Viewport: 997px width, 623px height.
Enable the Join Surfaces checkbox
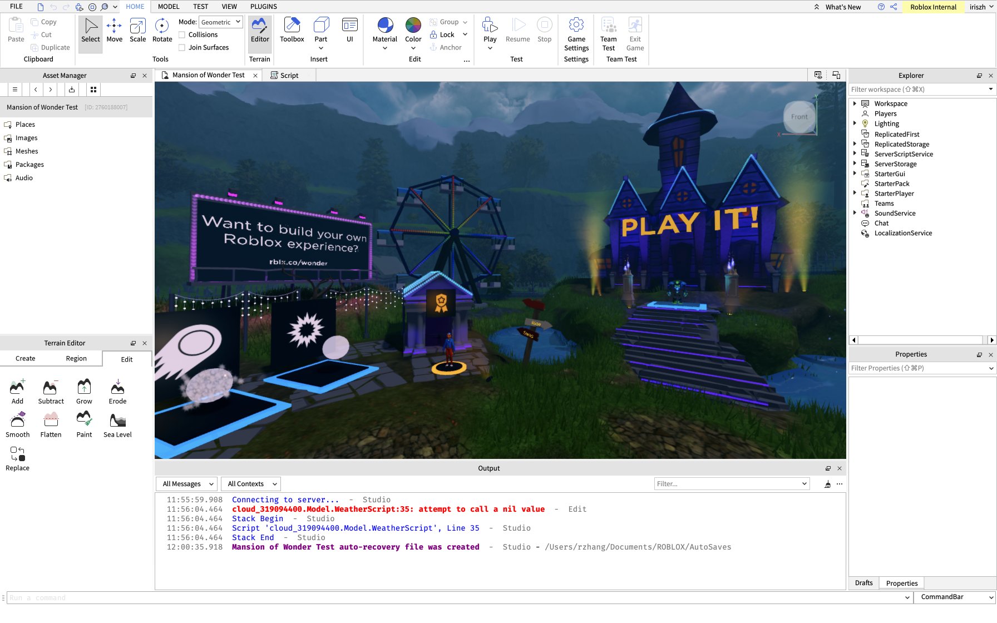pyautogui.click(x=182, y=47)
